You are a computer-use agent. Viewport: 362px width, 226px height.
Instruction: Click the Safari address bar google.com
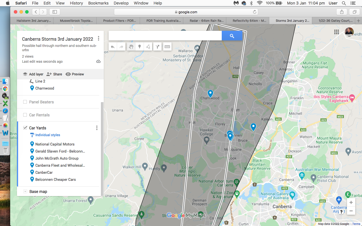[x=186, y=12]
